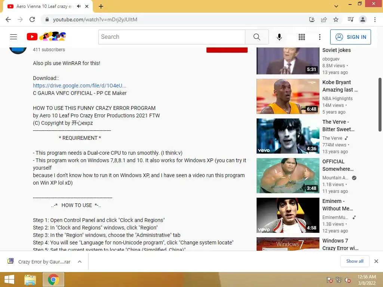Click the padlock site info icon
This screenshot has height=287, width=383.
pos(47,19)
